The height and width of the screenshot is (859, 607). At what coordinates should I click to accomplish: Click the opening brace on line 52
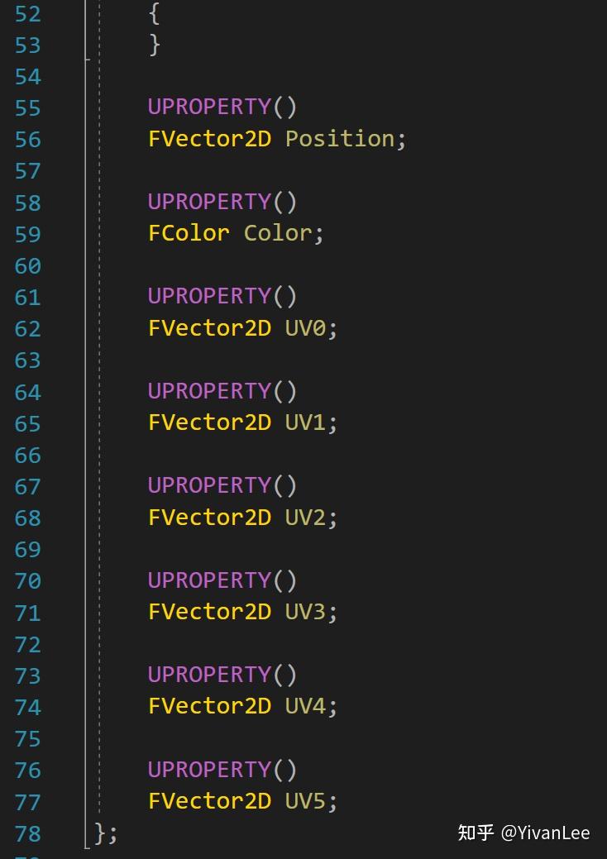click(x=155, y=13)
